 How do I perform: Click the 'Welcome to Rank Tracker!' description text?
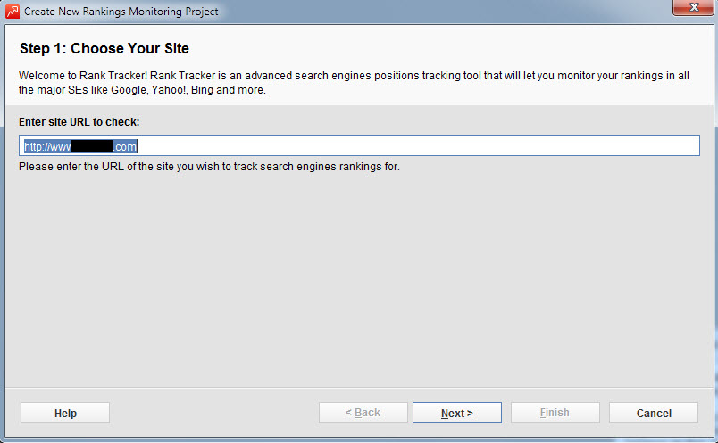354,83
